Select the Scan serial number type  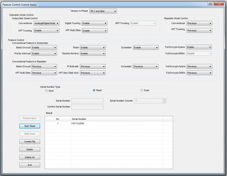pos(142,90)
